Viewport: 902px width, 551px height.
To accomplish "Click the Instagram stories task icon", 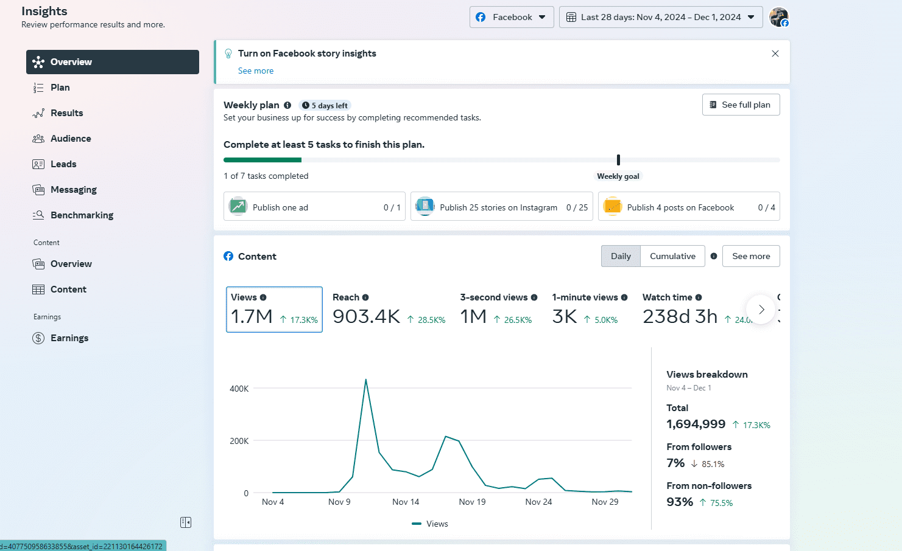I will click(x=425, y=207).
